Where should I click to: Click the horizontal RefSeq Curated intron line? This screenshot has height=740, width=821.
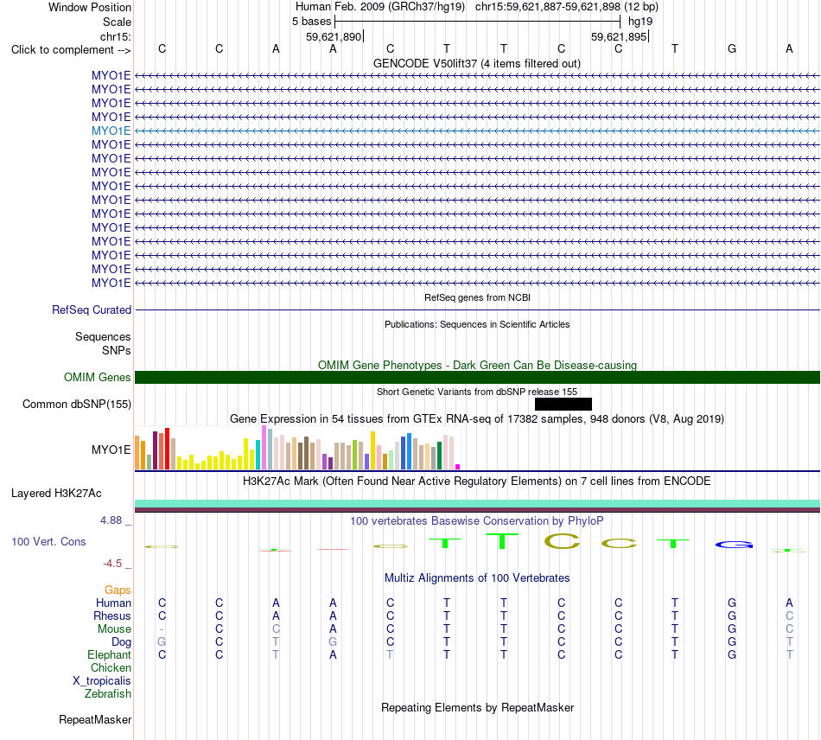coord(478,310)
